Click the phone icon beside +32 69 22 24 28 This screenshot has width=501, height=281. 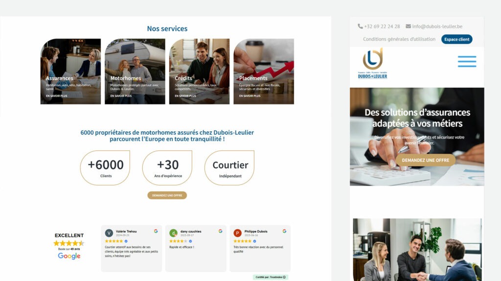tap(360, 26)
